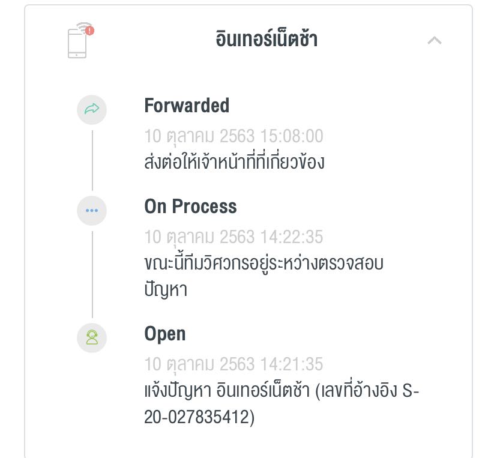Click the แจ้งปัญหา อินเทอร์เน็ตช้า description line
Viewport: 497px width, 458px height.
282,390
